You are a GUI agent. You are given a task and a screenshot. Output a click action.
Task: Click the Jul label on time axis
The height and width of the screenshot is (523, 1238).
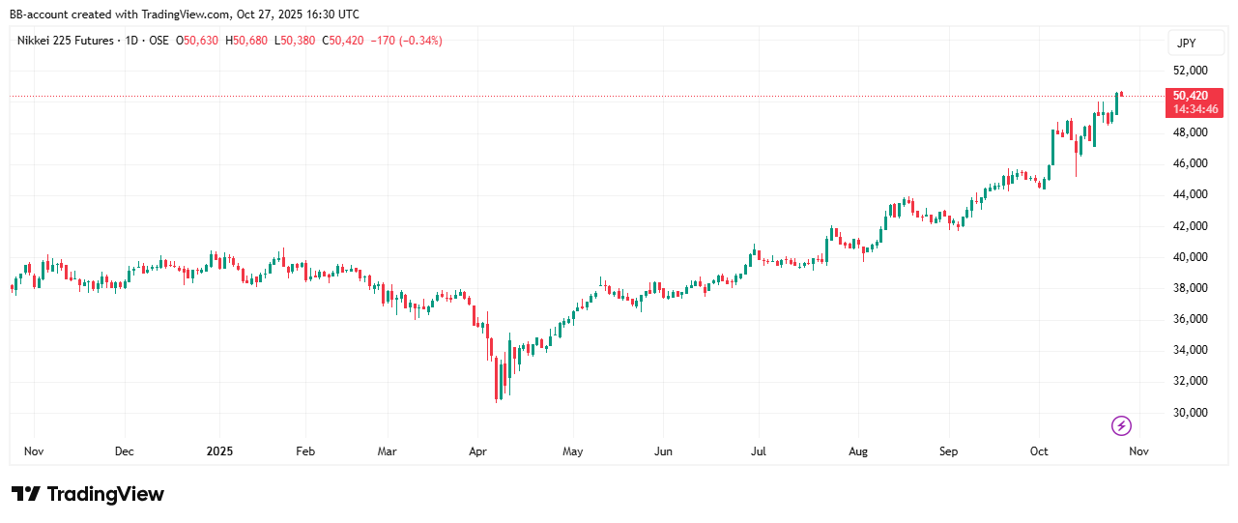(x=759, y=451)
